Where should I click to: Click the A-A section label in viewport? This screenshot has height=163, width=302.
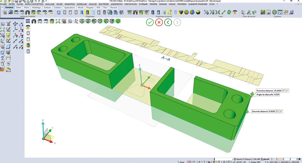[x=165, y=59]
